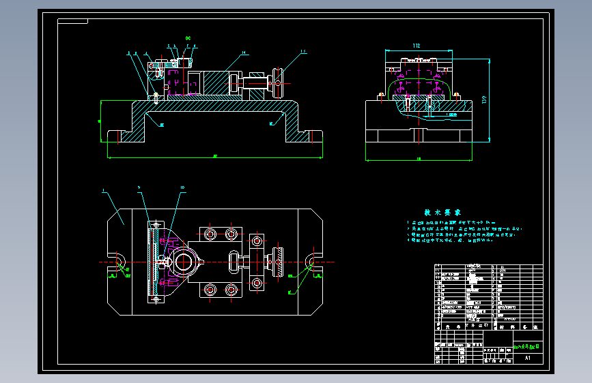Select balloon number 1 in plan view
The height and width of the screenshot is (383, 592).
(x=104, y=190)
